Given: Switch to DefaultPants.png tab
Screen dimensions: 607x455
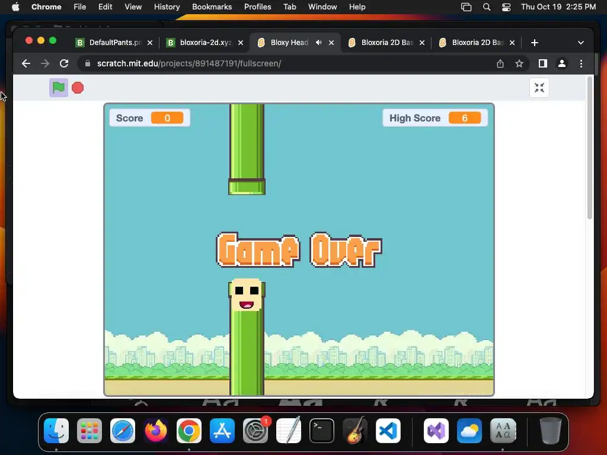Looking at the screenshot, I should 114,43.
